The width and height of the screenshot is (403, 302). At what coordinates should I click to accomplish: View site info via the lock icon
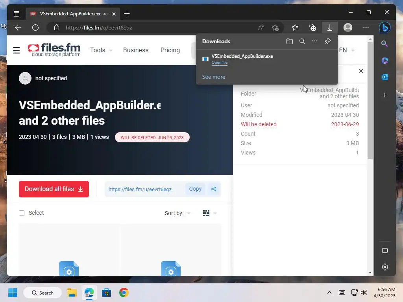(x=57, y=28)
